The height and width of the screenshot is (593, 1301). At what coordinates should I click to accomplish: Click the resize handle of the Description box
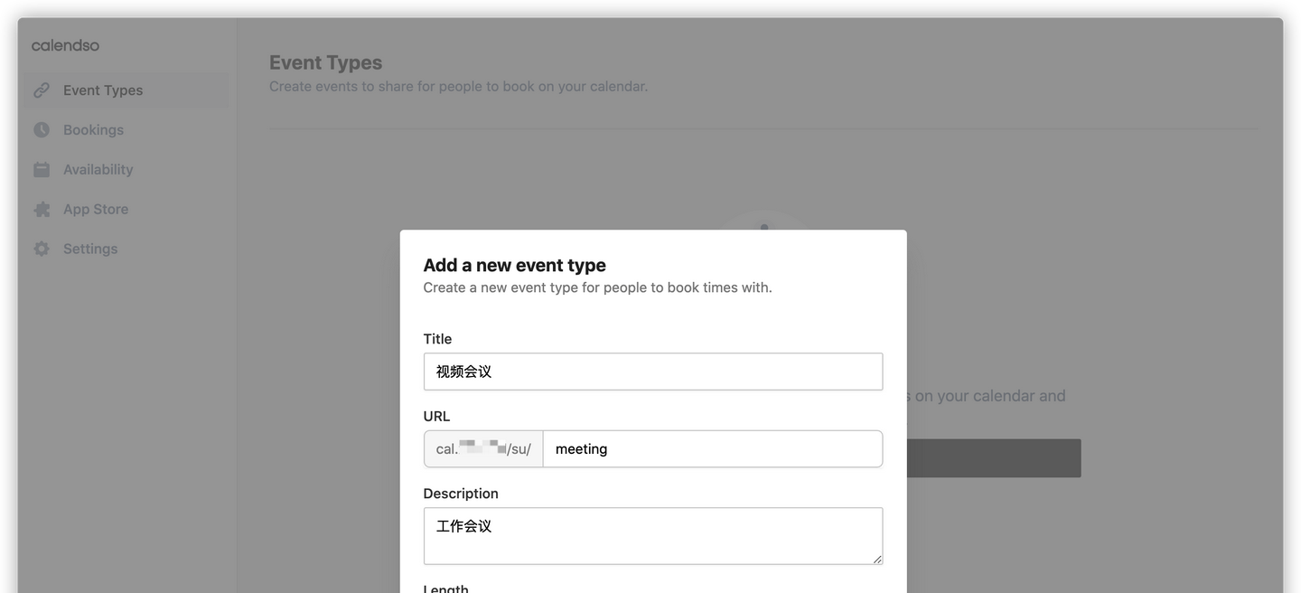[x=878, y=560]
